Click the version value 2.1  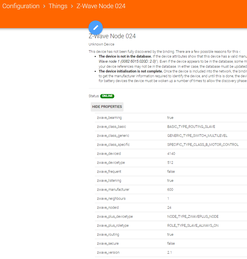coord(169,252)
